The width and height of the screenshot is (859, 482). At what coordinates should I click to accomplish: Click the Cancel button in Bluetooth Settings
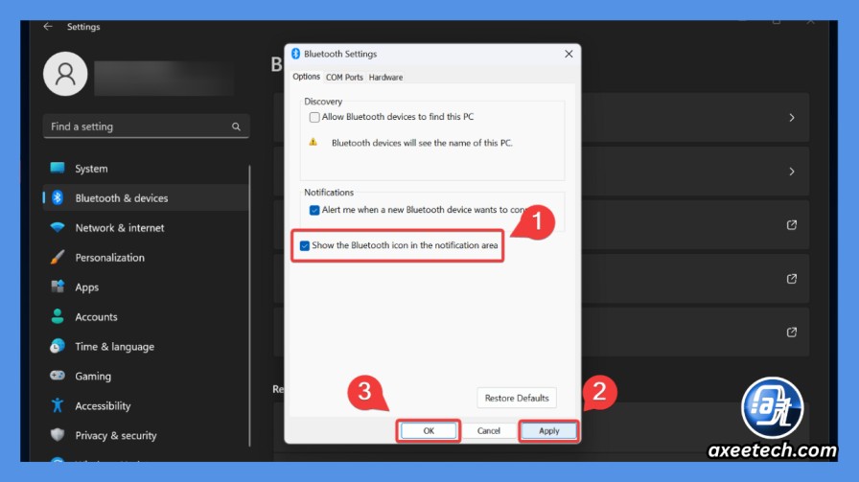489,430
